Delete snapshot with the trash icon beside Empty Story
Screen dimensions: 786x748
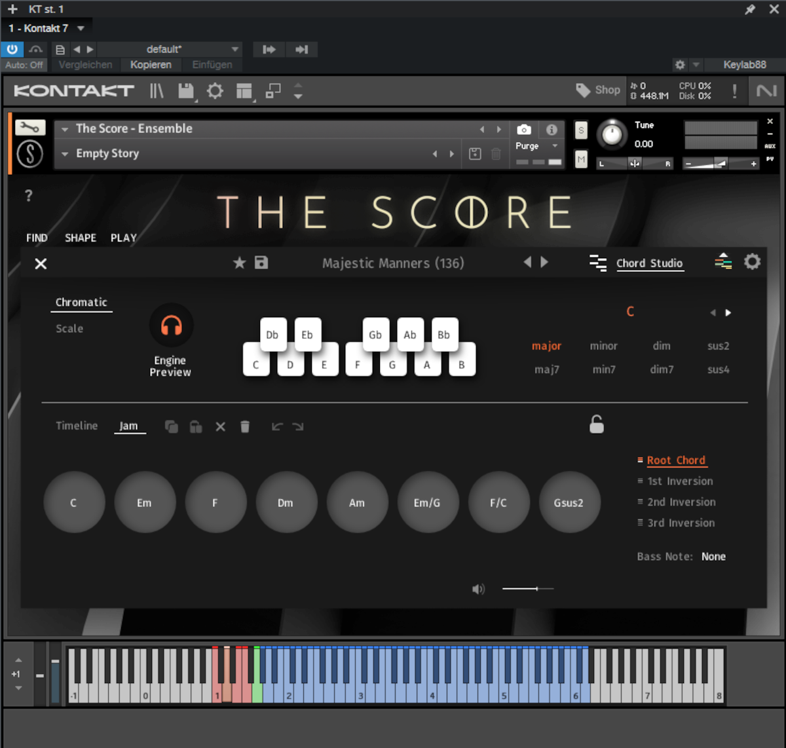coord(496,154)
